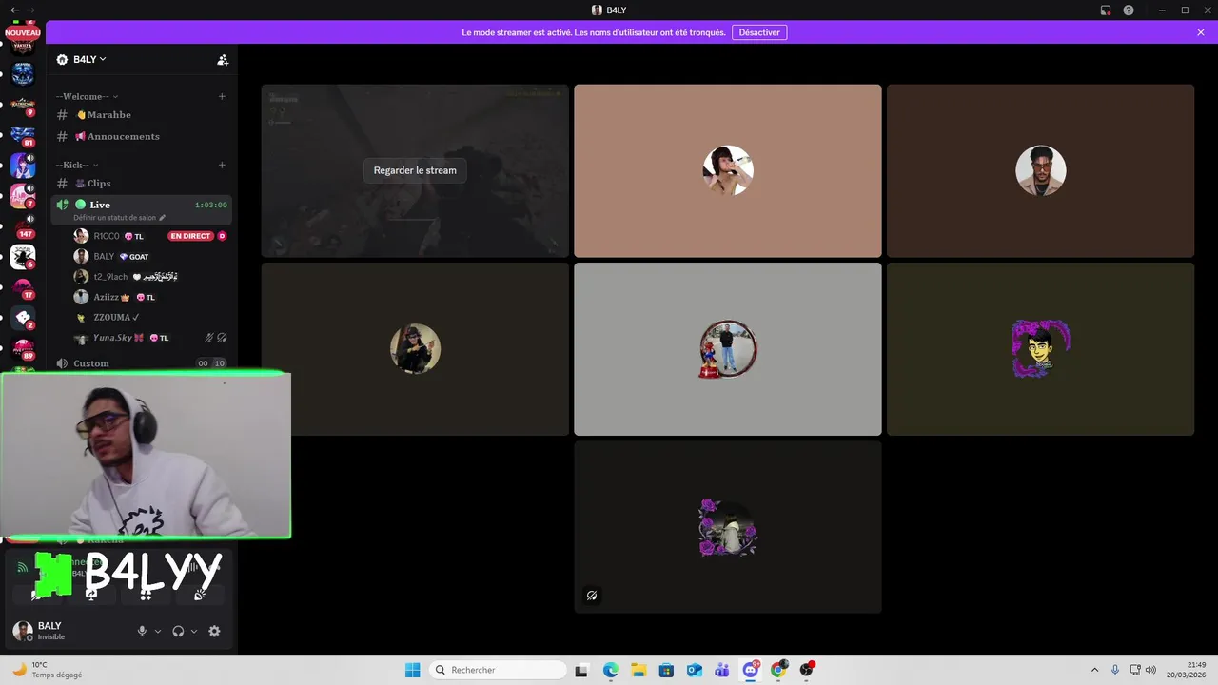This screenshot has height=685, width=1218.
Task: Click the man with glasses avatar tile
Action: pyautogui.click(x=1040, y=170)
